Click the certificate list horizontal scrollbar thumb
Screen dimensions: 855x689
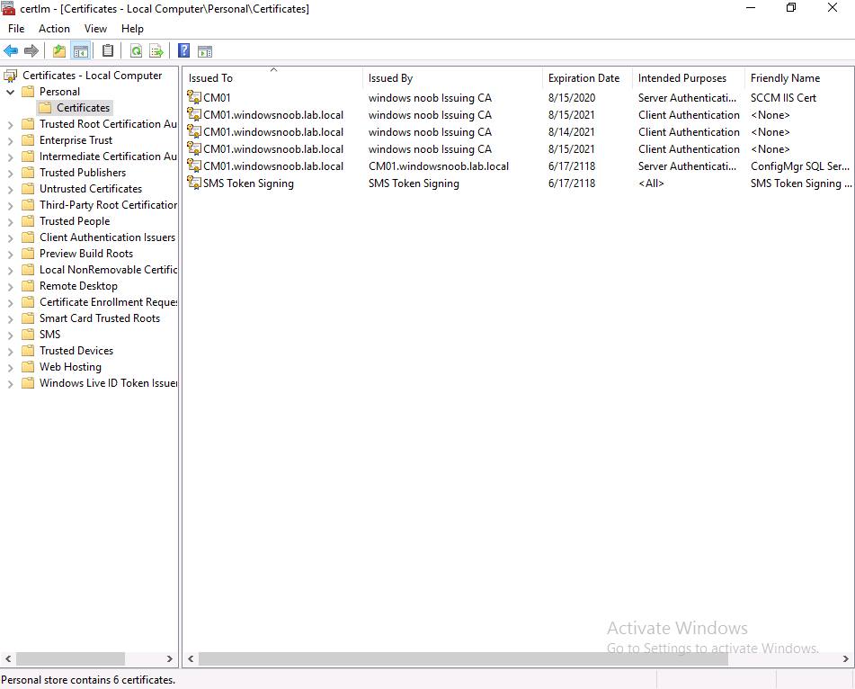tap(464, 658)
